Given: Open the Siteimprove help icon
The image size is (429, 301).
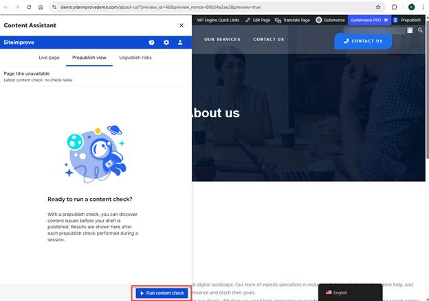Looking at the screenshot, I should tap(151, 43).
